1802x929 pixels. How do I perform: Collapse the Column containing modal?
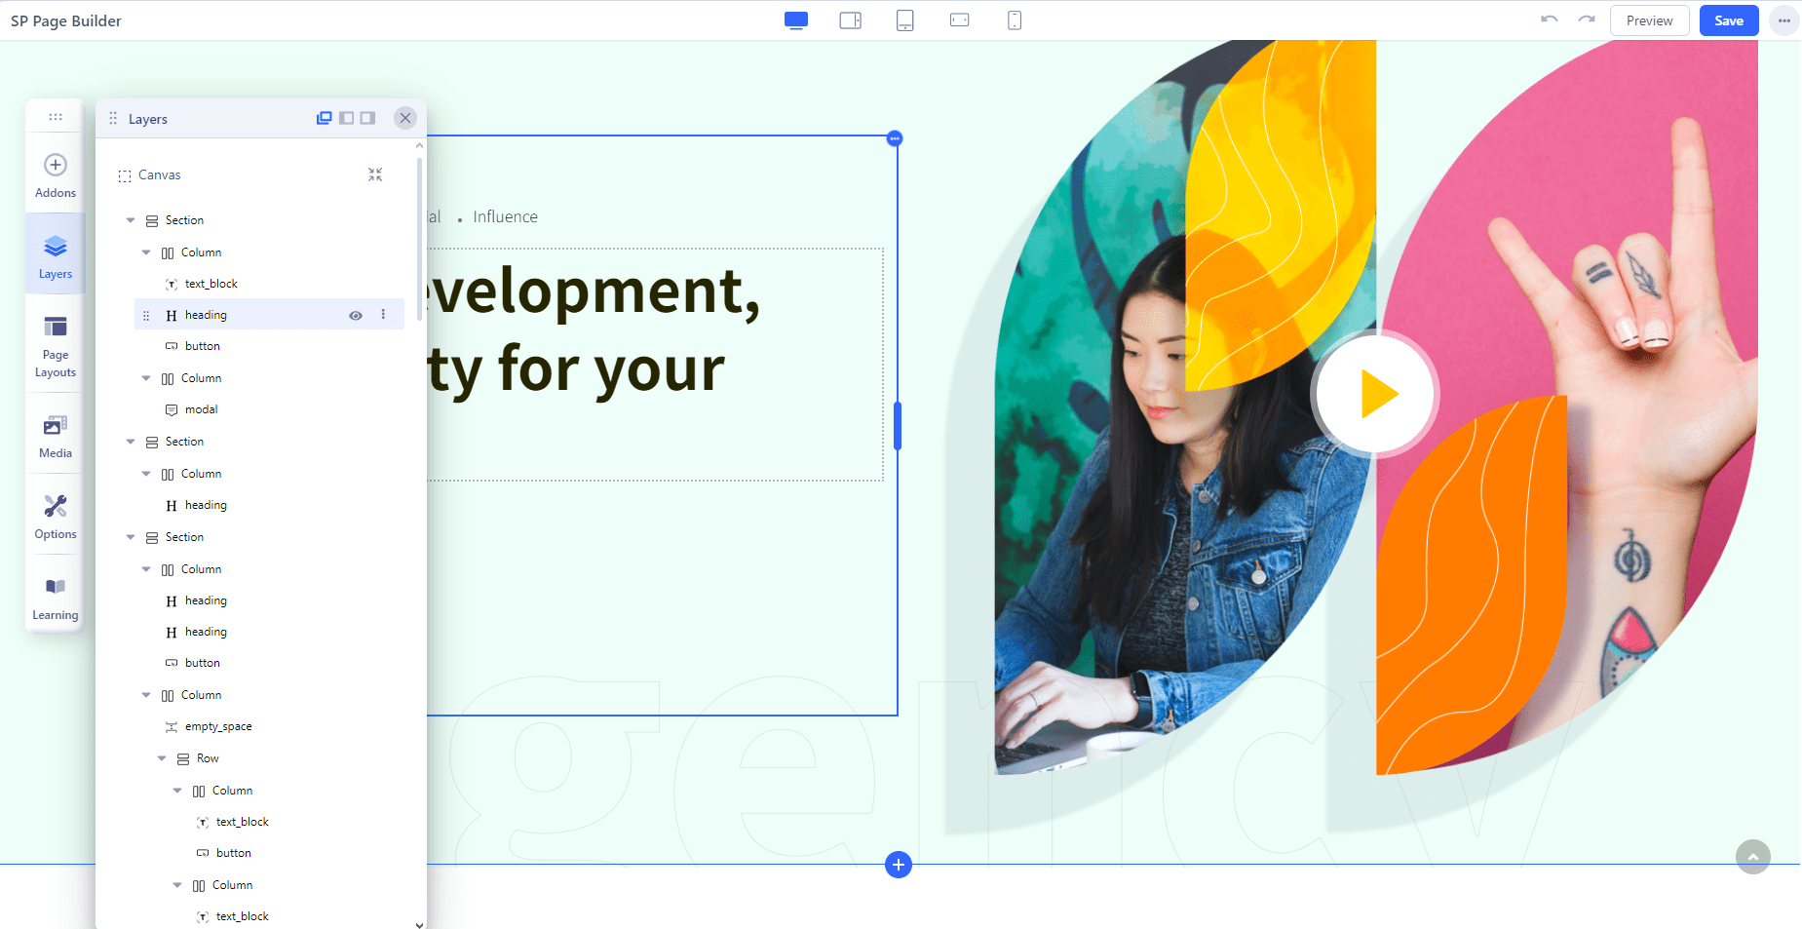[x=146, y=378]
